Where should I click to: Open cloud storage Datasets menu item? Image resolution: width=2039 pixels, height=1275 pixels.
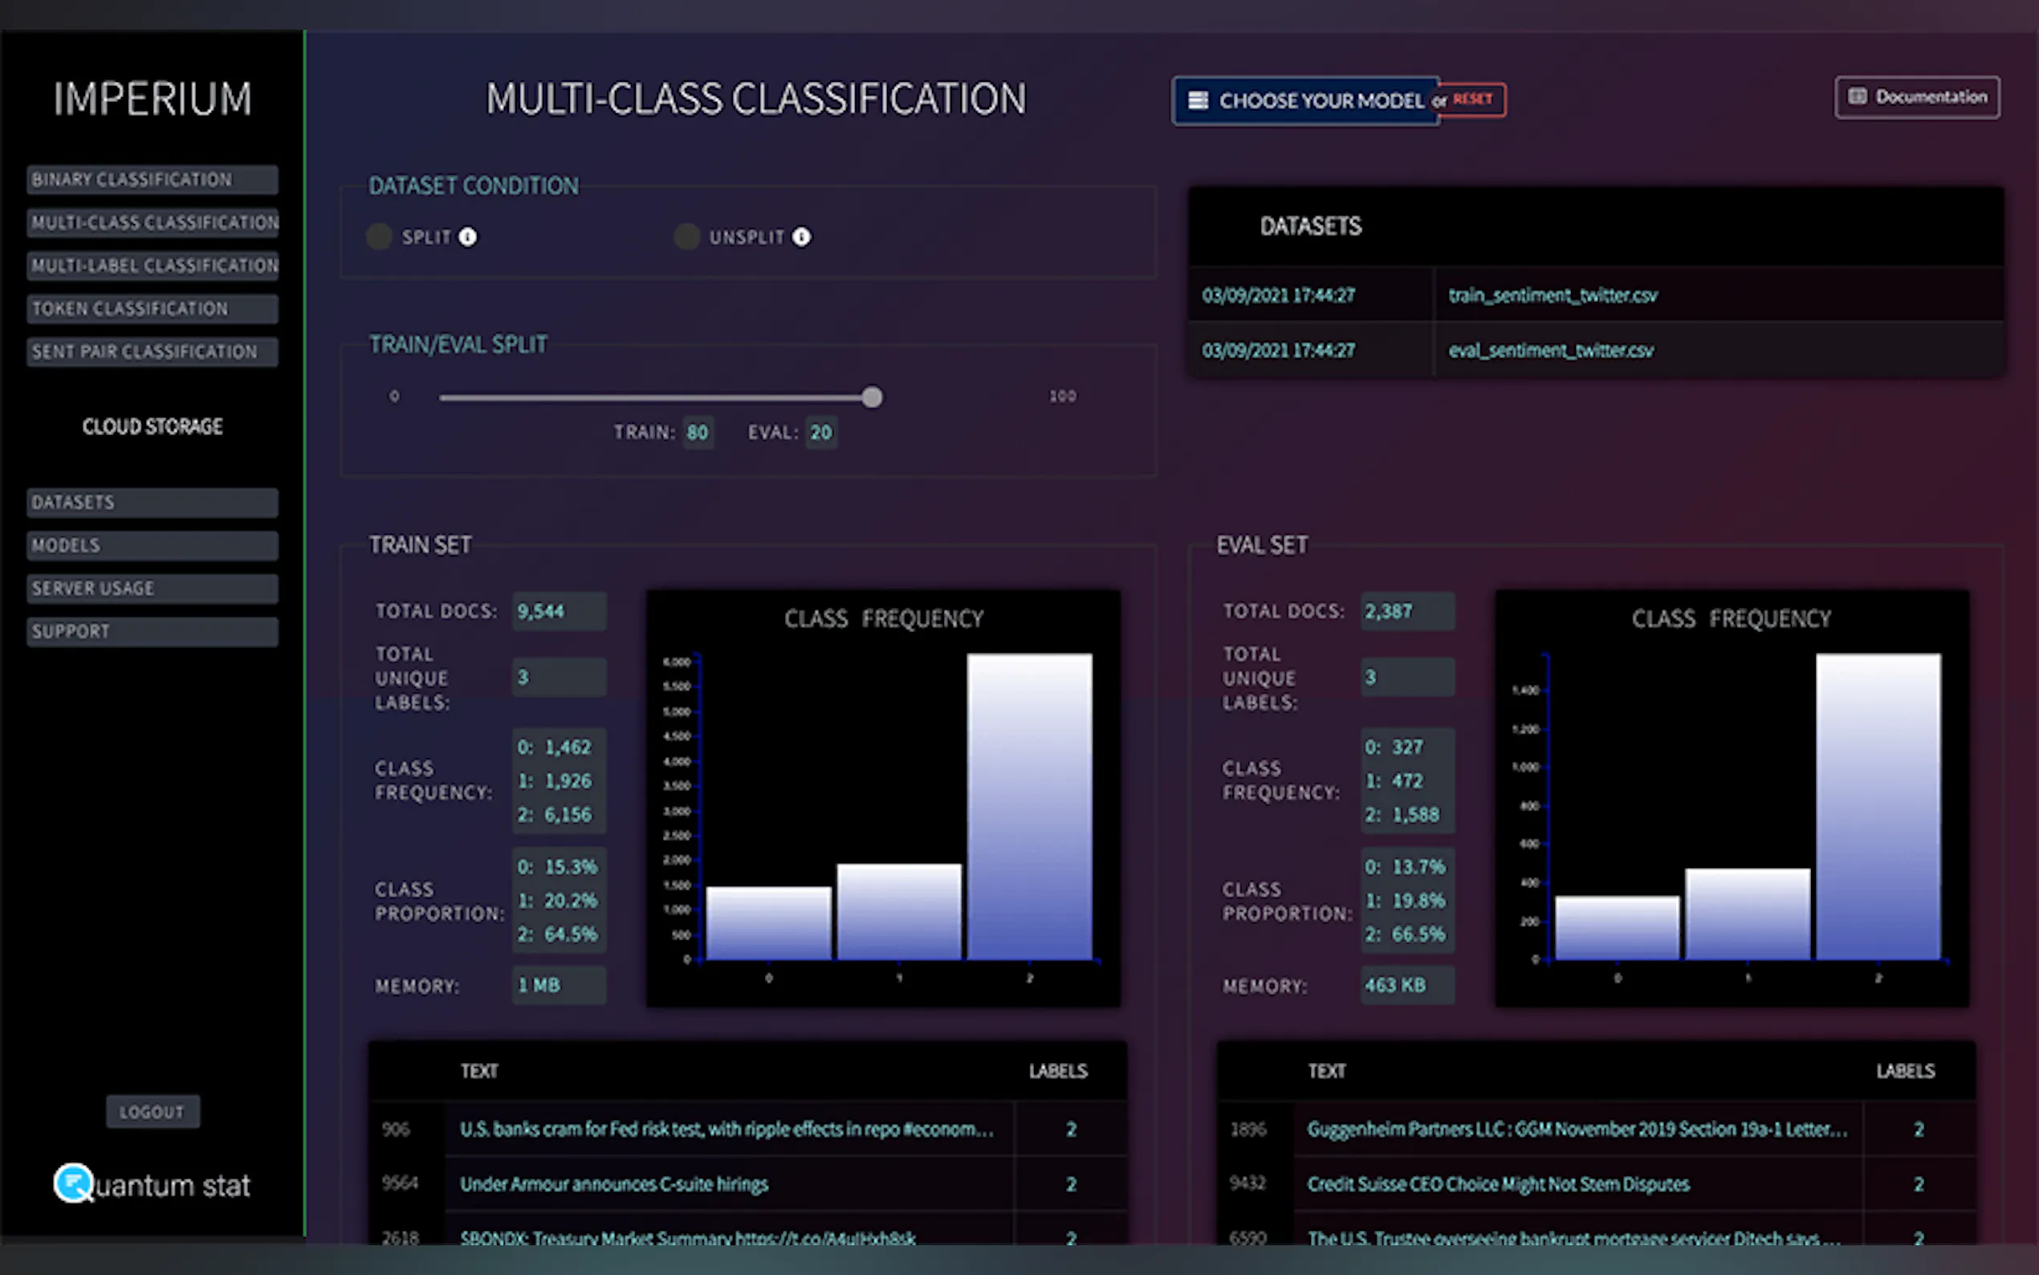pyautogui.click(x=152, y=503)
